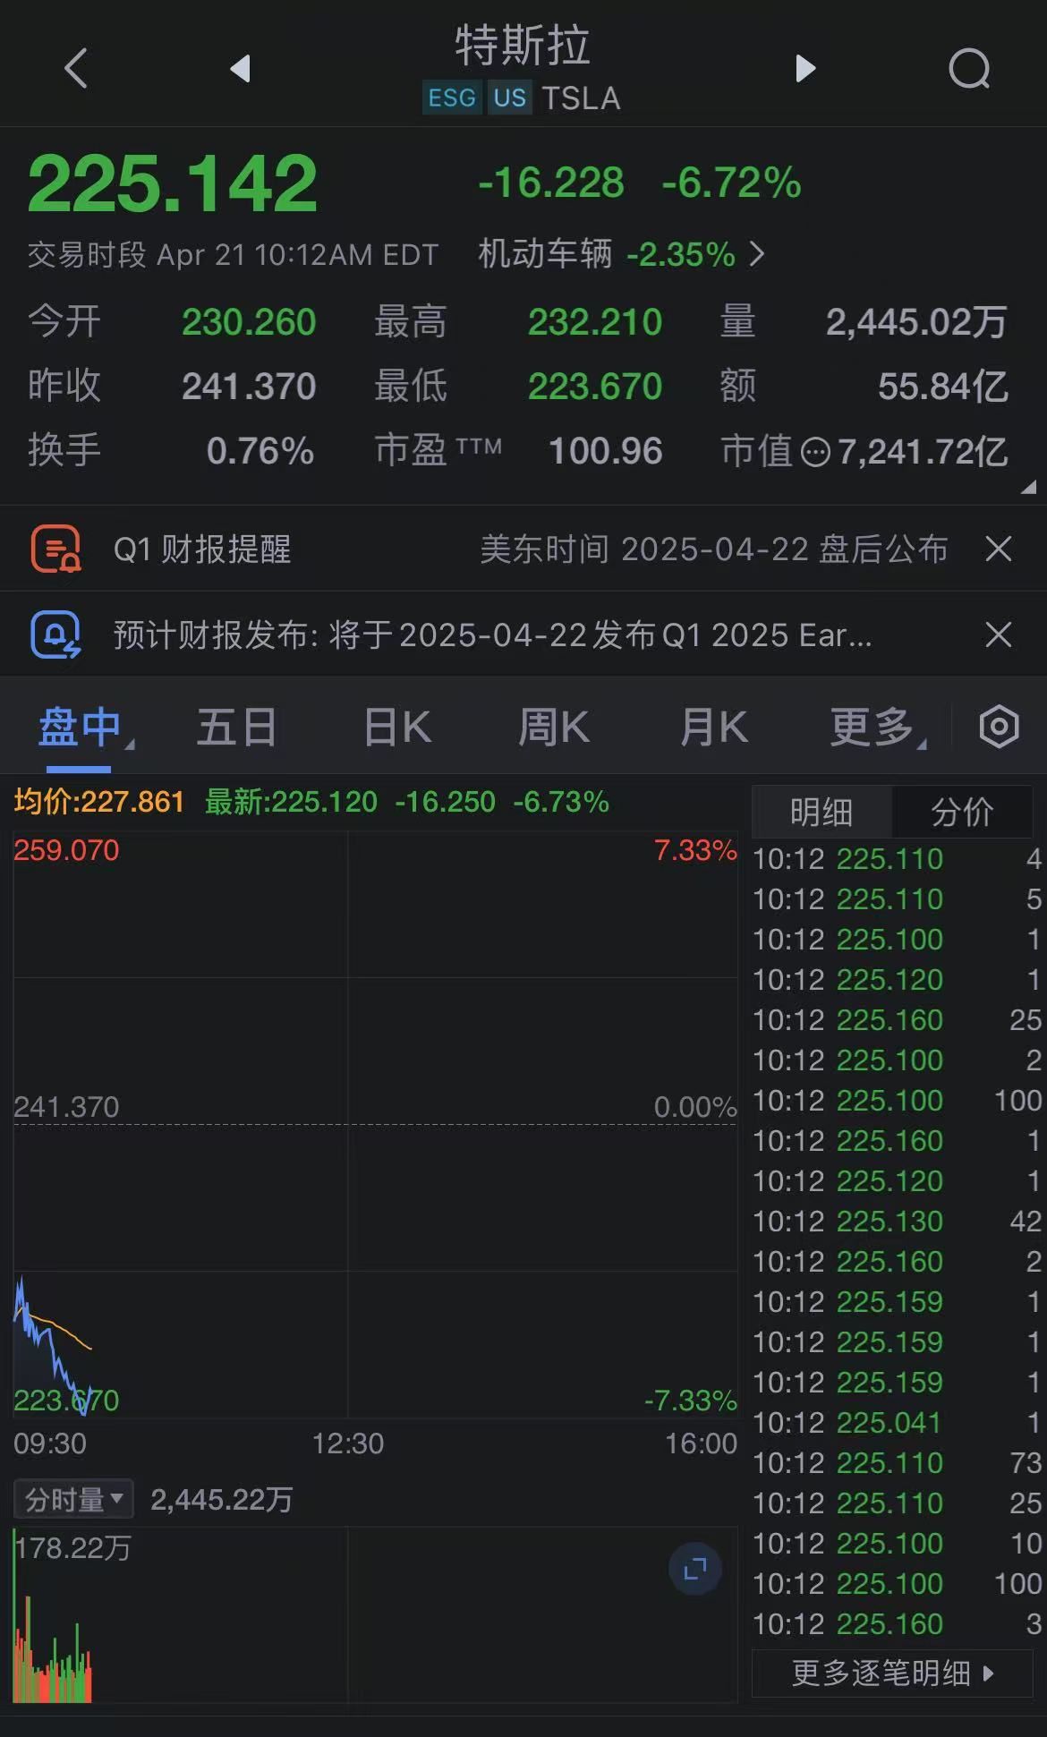Open the 机动车辆 sector link

[x=621, y=254]
